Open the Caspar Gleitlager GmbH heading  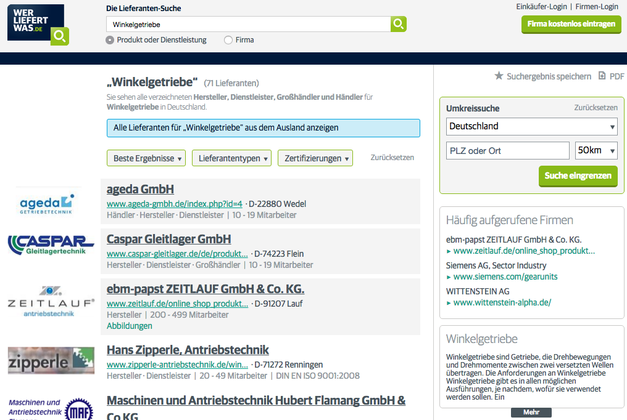[x=168, y=239]
